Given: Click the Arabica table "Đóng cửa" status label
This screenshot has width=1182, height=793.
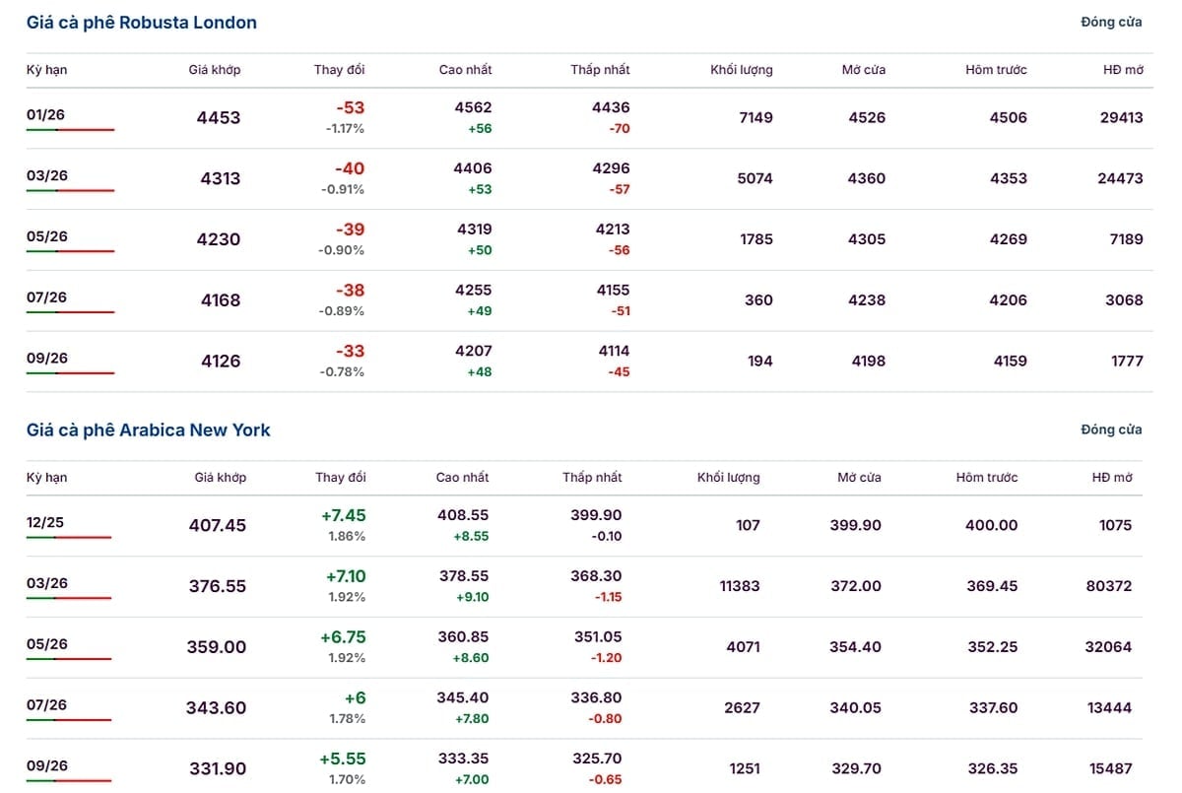Looking at the screenshot, I should 1111,430.
